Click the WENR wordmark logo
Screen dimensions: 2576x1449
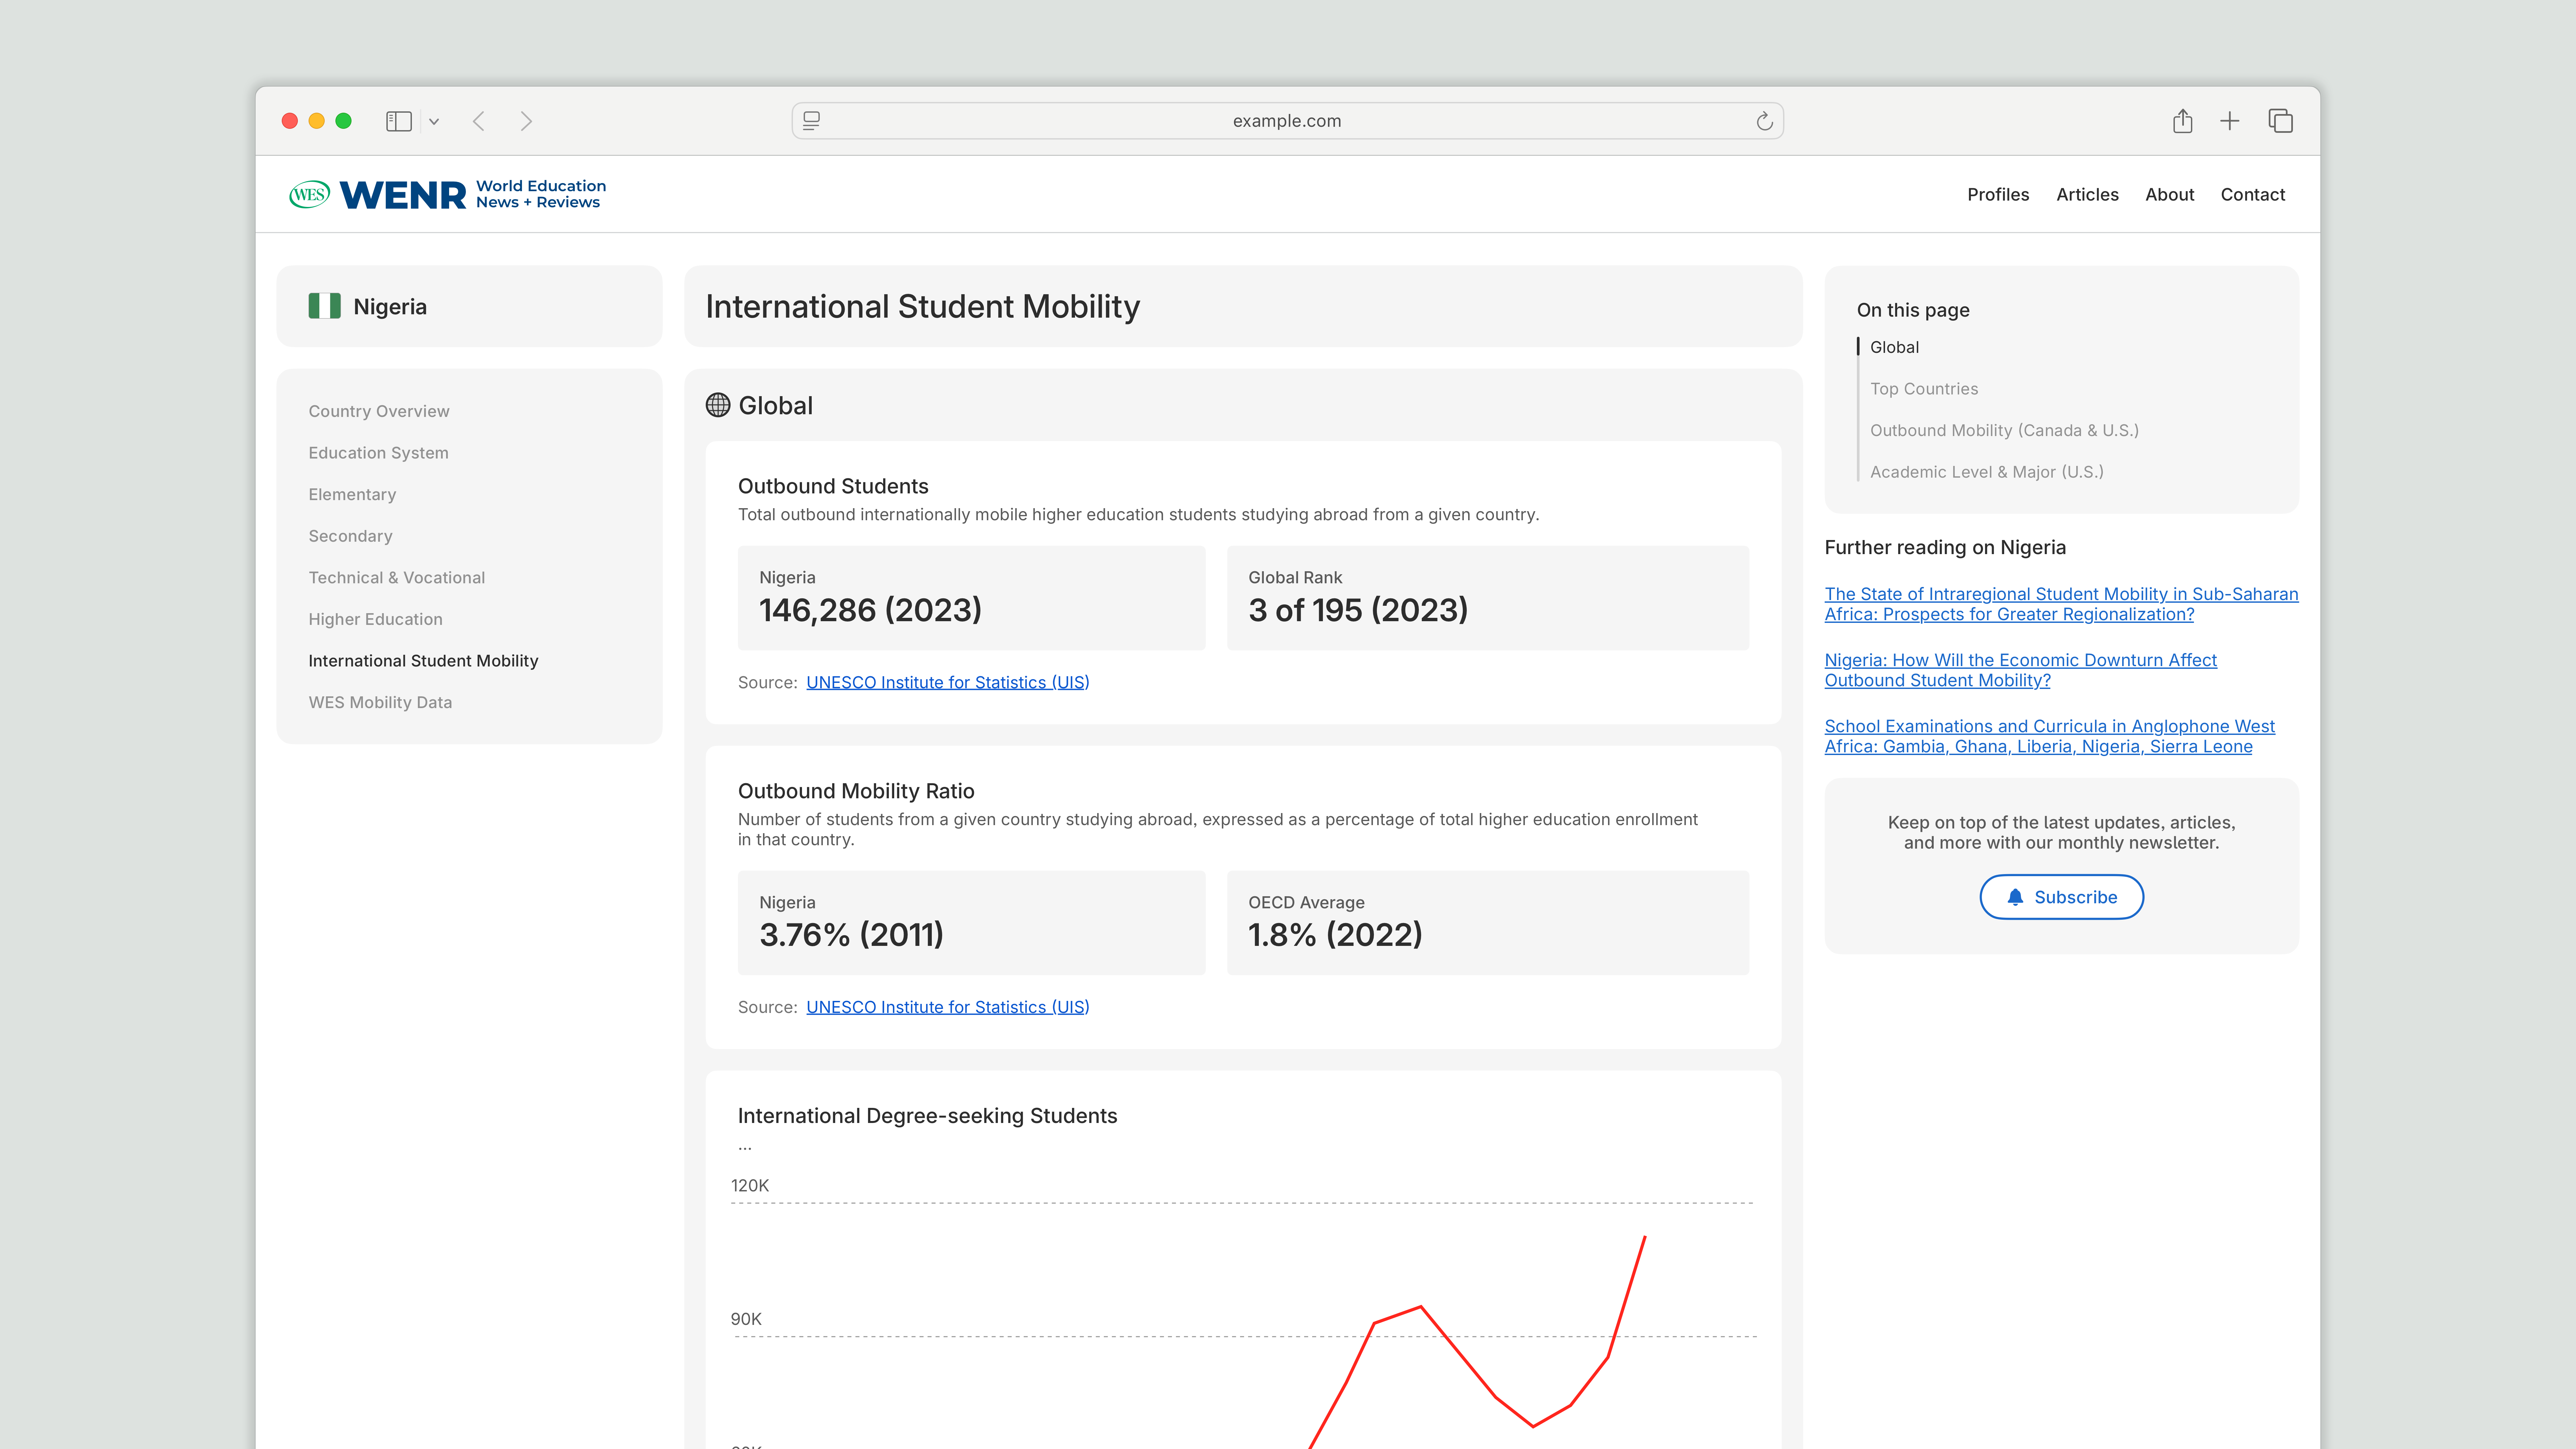click(403, 195)
